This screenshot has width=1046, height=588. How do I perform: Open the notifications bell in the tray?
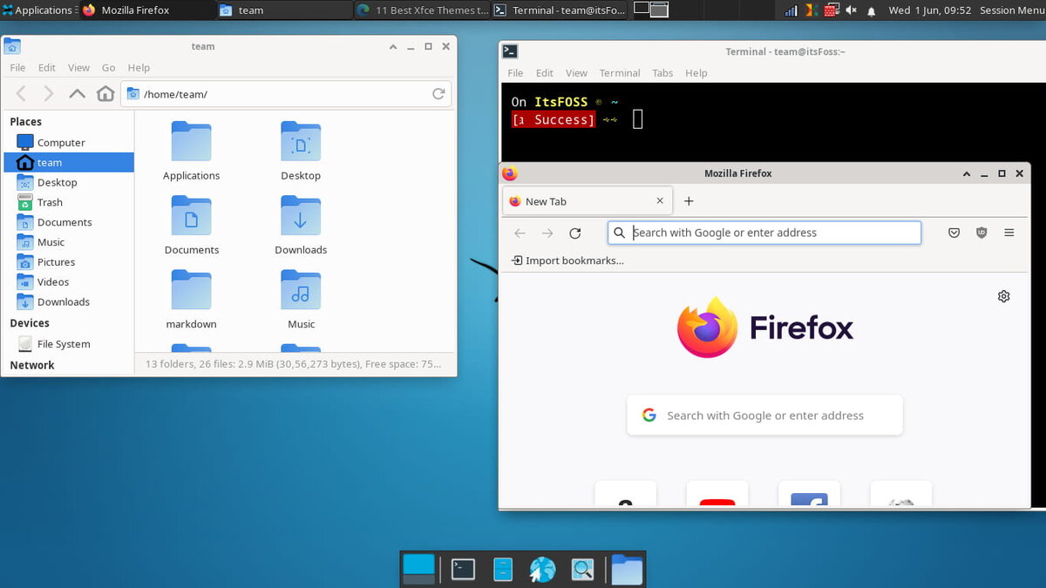871,11
